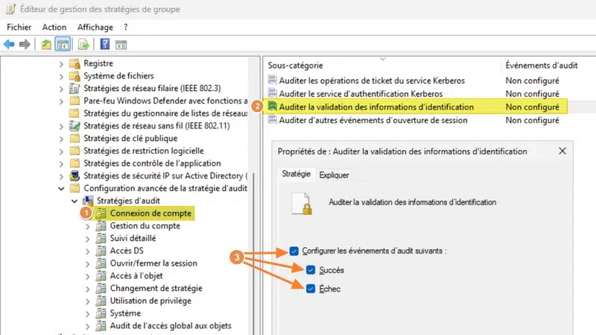
Task: Expand the Système de fichiers node
Action: click(x=61, y=77)
